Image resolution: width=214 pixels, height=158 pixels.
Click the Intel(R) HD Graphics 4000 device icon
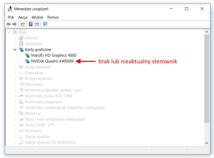[x=27, y=55]
